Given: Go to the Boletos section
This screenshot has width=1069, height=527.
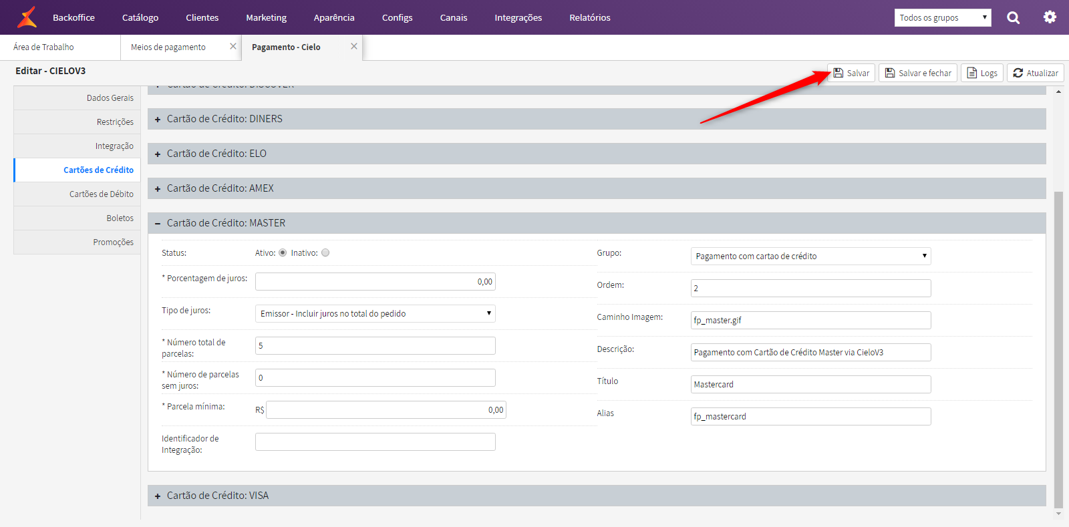Looking at the screenshot, I should [77, 218].
